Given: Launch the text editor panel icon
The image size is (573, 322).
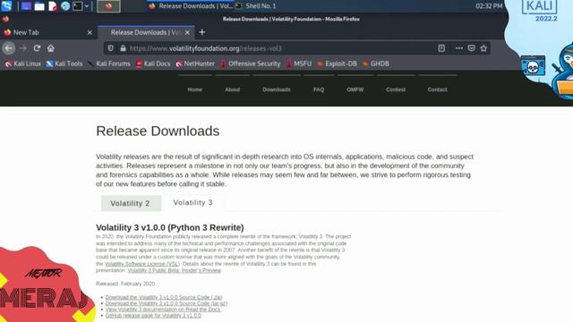Looking at the screenshot, I should [x=53, y=6].
